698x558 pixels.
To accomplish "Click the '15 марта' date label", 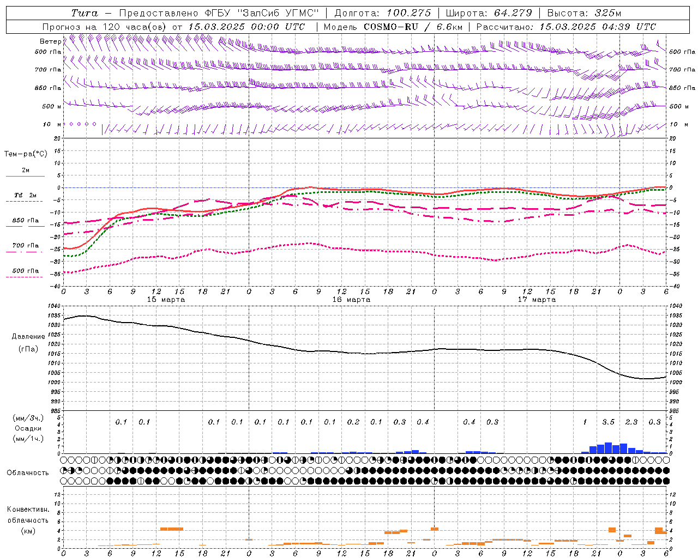I will [x=166, y=300].
